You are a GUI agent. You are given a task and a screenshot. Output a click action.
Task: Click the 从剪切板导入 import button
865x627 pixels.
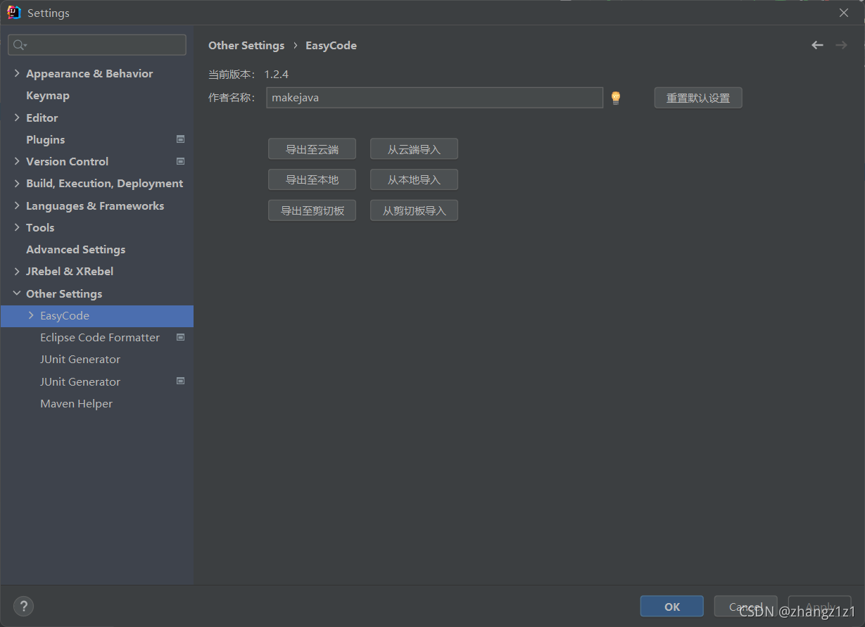pyautogui.click(x=414, y=210)
